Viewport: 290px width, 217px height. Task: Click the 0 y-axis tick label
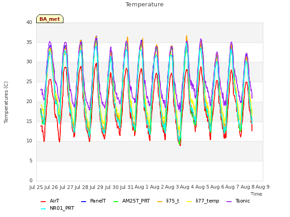click(x=31, y=180)
